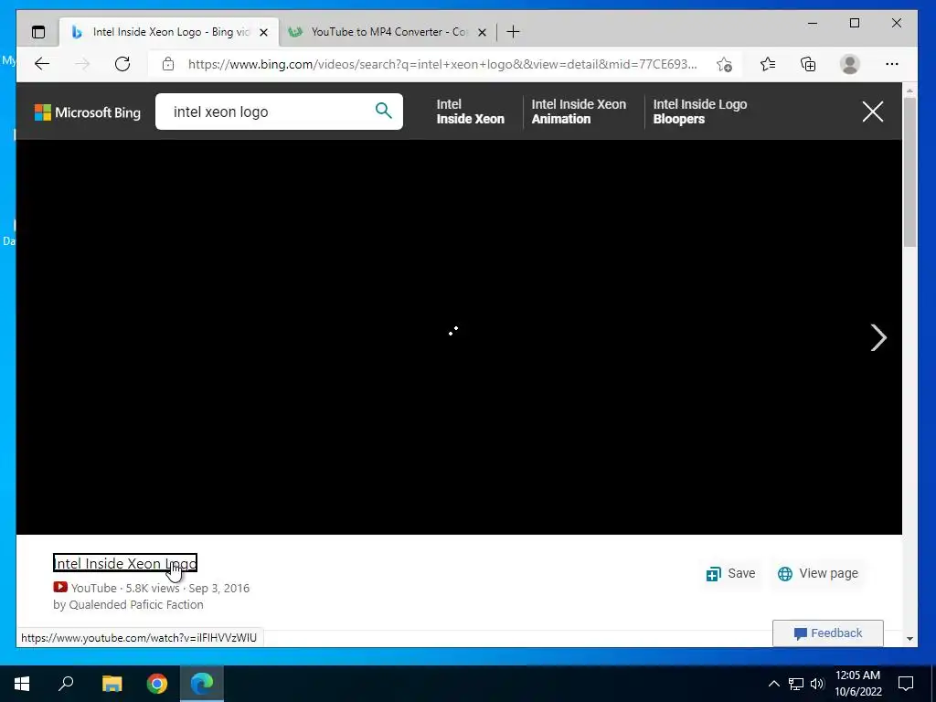
Task: Go to the next video arrow
Action: tap(878, 338)
